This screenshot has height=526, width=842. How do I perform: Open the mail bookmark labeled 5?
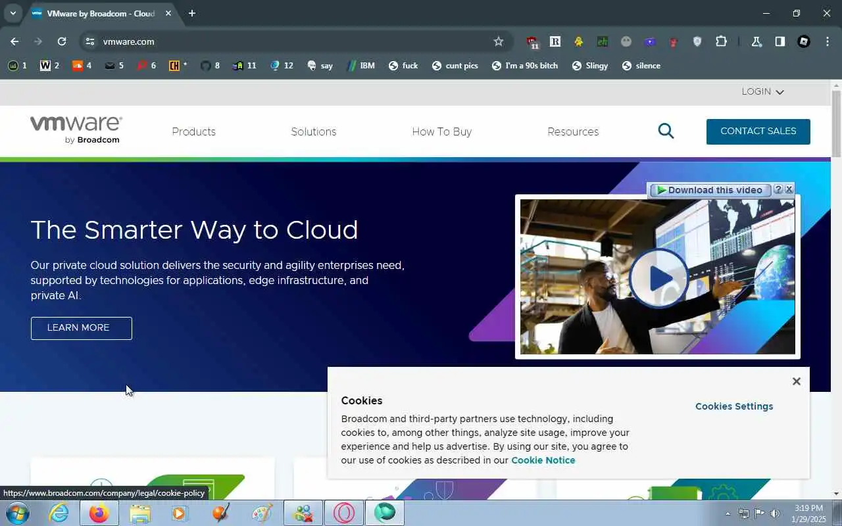[114, 66]
